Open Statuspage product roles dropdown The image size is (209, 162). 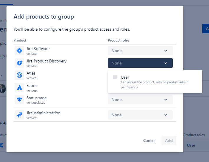(x=140, y=100)
